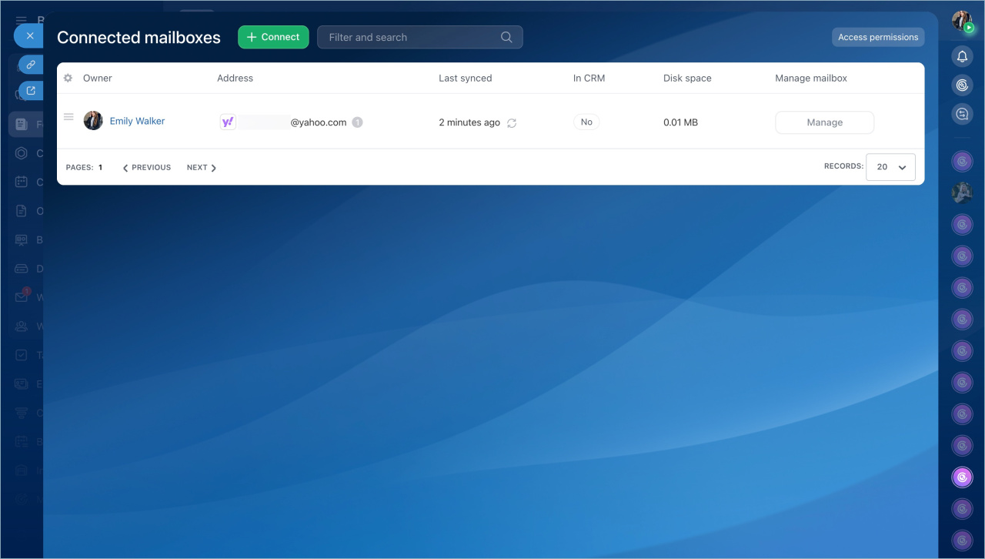The image size is (985, 559).
Task: Close the Connected mailboxes slider panel
Action: click(x=29, y=36)
